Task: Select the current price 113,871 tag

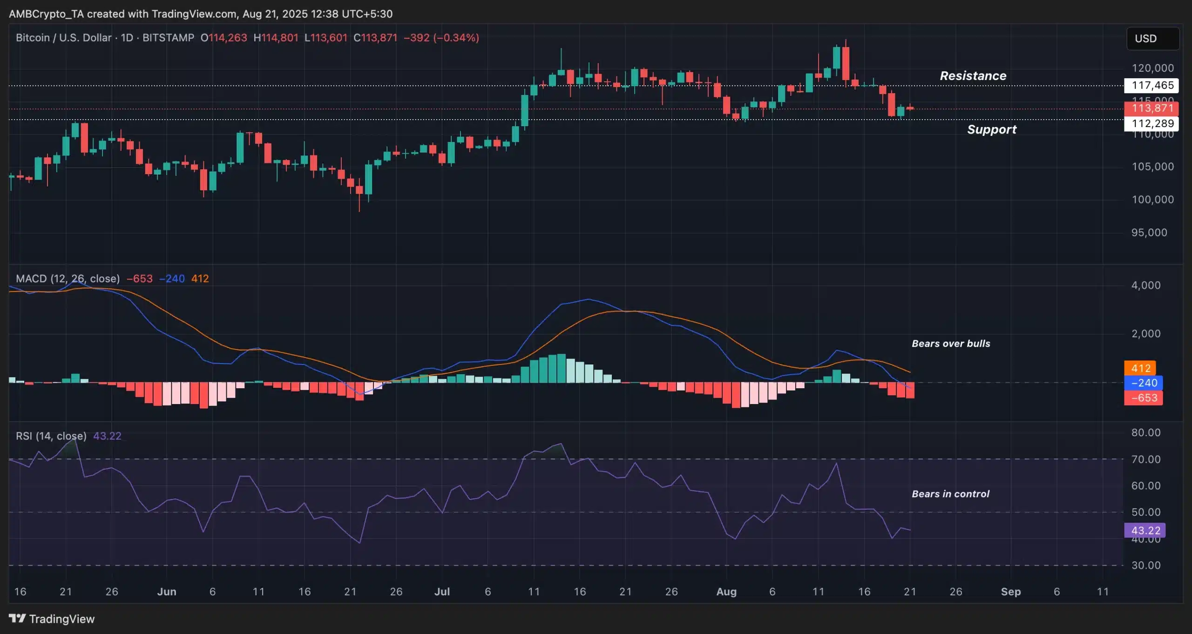Action: 1152,108
